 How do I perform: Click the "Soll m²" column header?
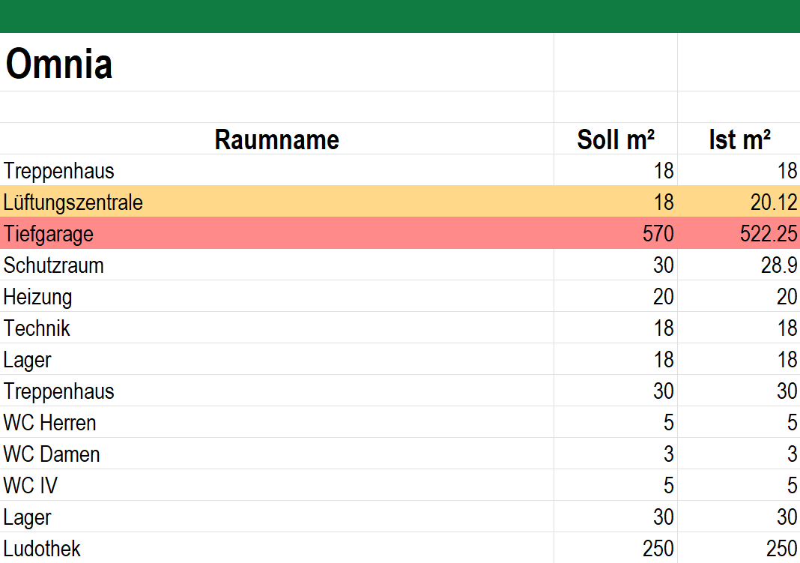click(x=616, y=139)
